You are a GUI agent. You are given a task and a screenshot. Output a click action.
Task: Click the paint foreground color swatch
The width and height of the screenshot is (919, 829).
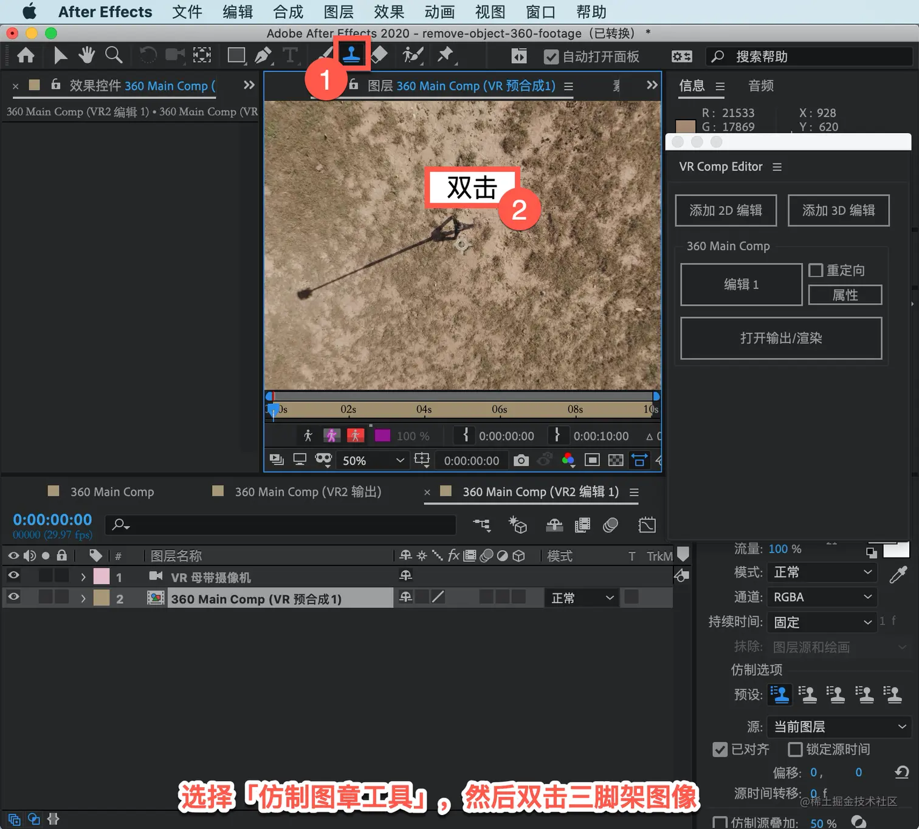(896, 549)
